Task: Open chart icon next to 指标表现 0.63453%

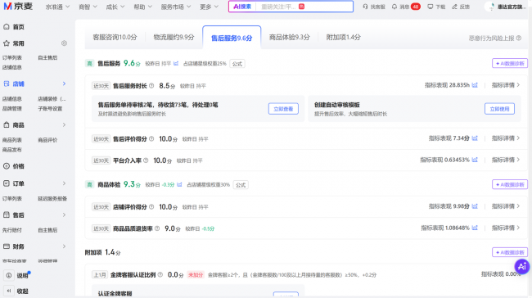Action: point(475,160)
